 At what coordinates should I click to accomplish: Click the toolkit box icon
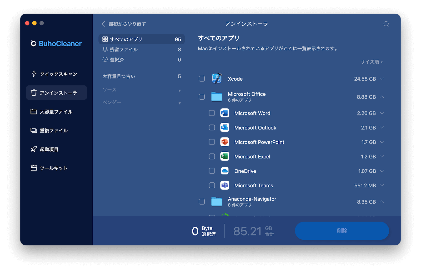click(x=34, y=168)
